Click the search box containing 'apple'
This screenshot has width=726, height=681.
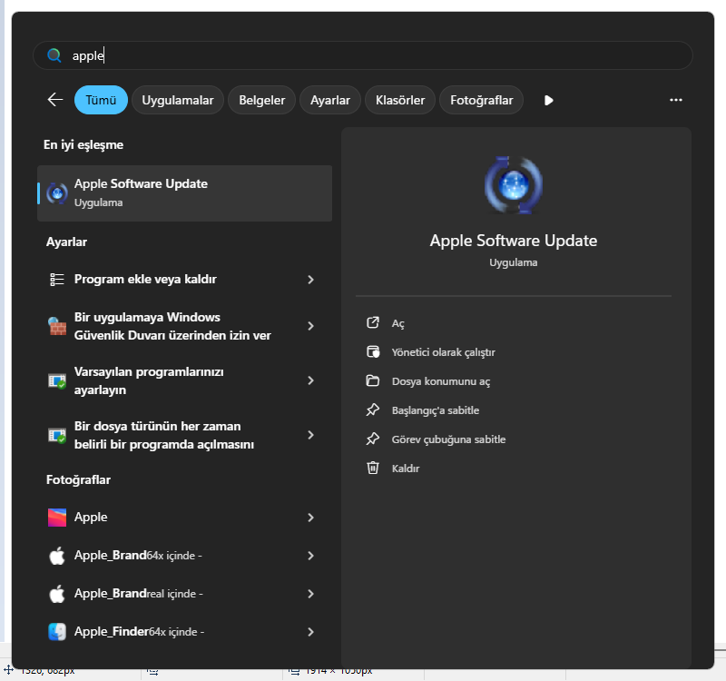(362, 55)
